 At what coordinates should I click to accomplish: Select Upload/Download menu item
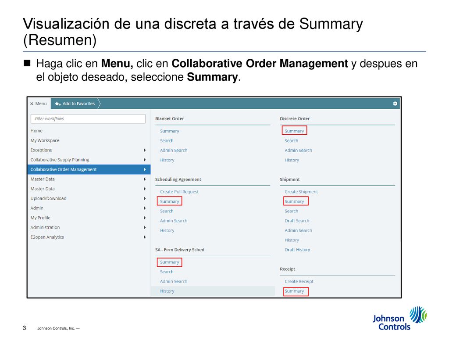coord(48,198)
